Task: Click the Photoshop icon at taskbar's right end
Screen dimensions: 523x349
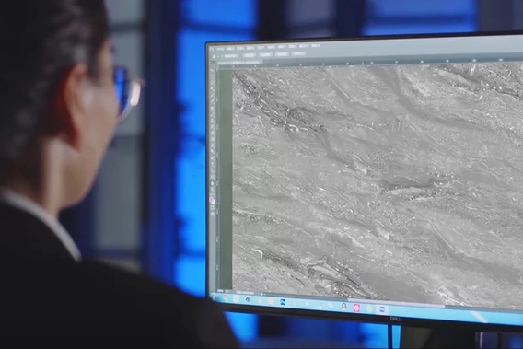Action: click(382, 309)
